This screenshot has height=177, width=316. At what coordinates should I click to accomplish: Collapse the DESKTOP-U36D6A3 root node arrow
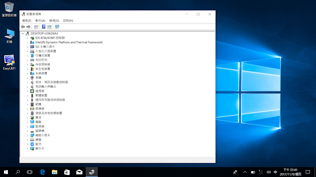coord(23,33)
